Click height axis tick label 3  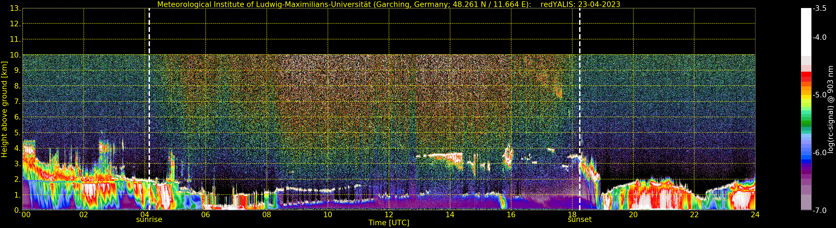17,164
